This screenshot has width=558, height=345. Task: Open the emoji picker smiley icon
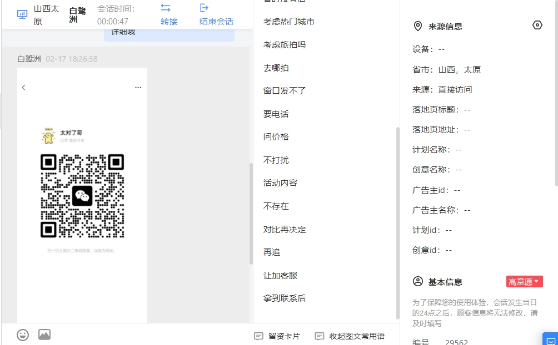tap(23, 334)
